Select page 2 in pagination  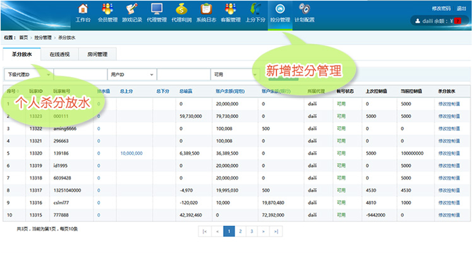point(241,231)
